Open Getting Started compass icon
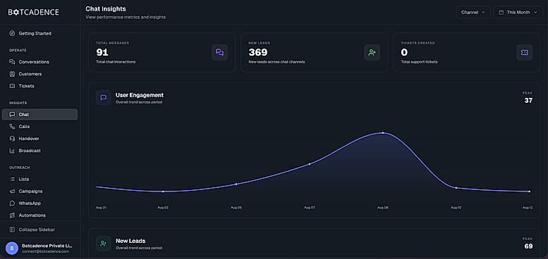Image resolution: width=548 pixels, height=259 pixels. (x=12, y=34)
